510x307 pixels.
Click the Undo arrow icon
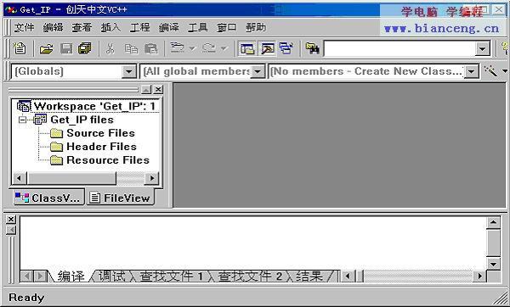click(178, 48)
